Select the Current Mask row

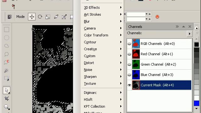[x=159, y=85]
